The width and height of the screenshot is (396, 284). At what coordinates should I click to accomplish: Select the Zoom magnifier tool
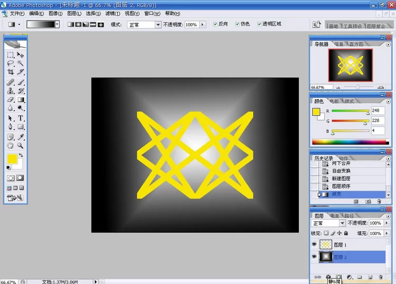[21, 145]
